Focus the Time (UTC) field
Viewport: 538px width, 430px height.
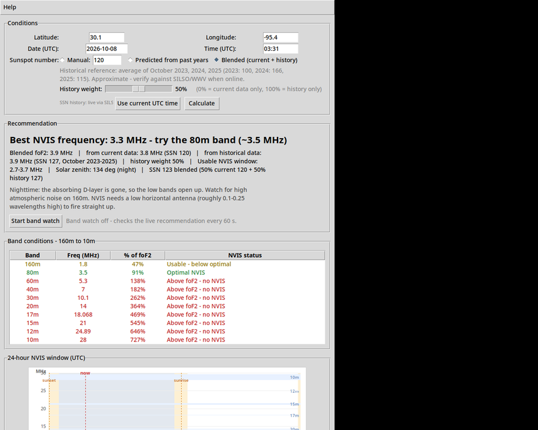(x=281, y=49)
